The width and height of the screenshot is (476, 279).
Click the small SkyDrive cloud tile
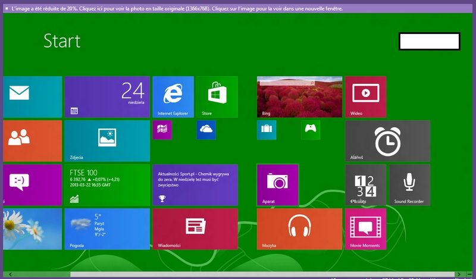pyautogui.click(x=206, y=130)
